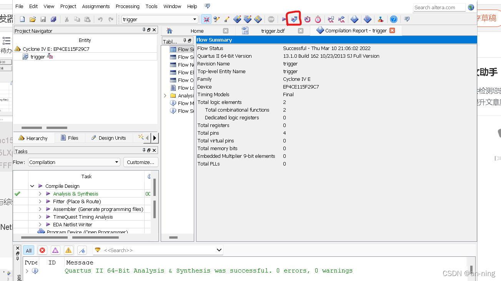Viewport: 501px width, 281px height.
Task: Click the speech bubble icon after Help menu
Action: pyautogui.click(x=208, y=6)
